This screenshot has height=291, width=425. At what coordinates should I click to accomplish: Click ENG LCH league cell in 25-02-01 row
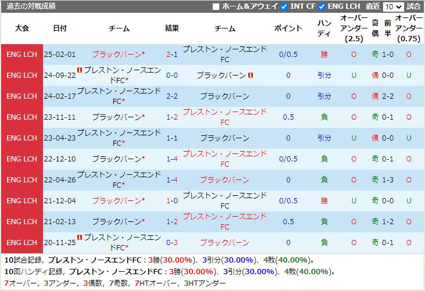point(22,54)
